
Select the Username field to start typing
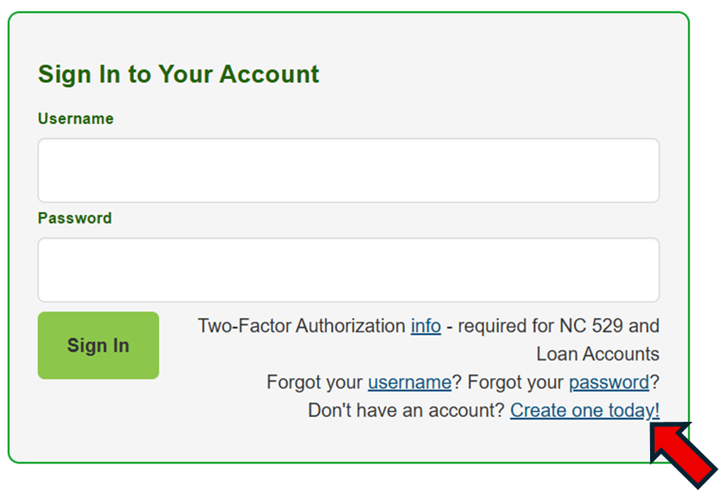349,170
